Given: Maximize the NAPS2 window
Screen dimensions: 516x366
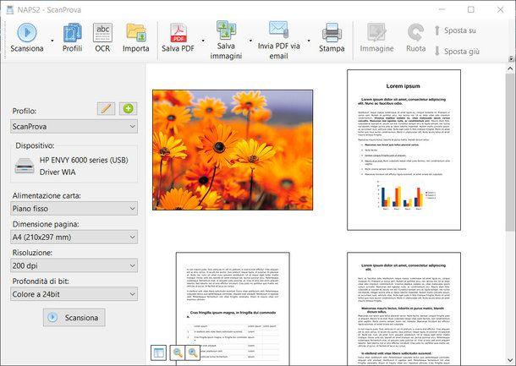Looking at the screenshot, I should click(471, 9).
